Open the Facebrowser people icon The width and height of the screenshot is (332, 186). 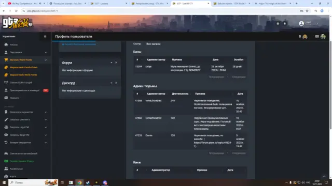(6, 169)
